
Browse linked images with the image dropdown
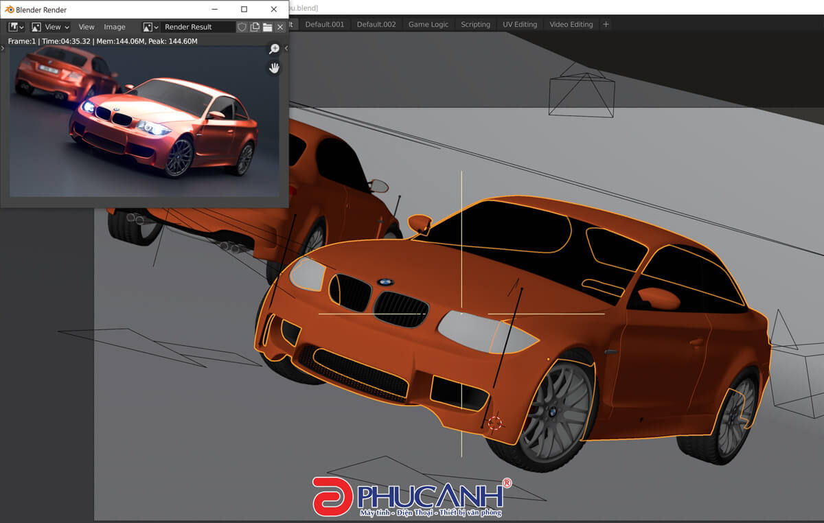point(151,27)
